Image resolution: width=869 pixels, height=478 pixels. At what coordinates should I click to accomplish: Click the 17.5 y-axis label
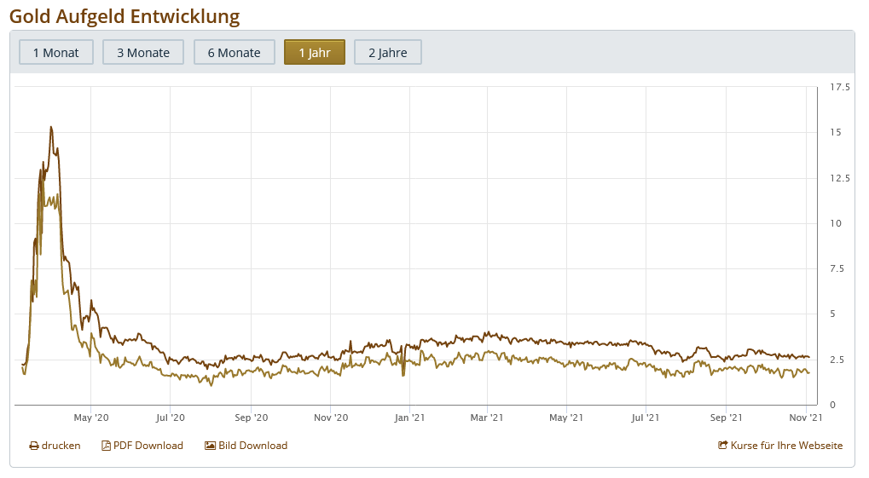tap(839, 87)
